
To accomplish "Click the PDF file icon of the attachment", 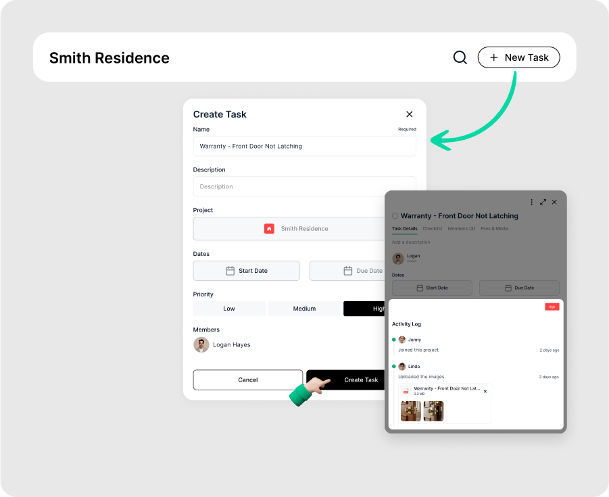I will coord(406,392).
